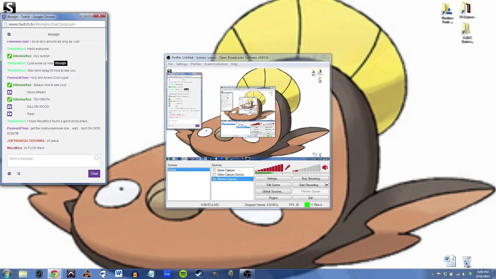Image resolution: width=496 pixels, height=279 pixels.
Task: Open Ableton Live from the taskbar
Action: [167, 274]
